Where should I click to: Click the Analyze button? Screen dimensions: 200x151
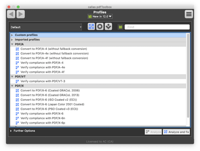click(153, 132)
